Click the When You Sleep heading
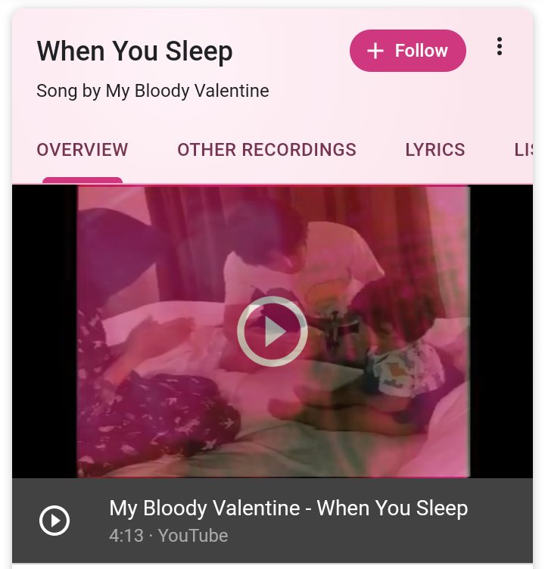Screen dimensions: 545x569 point(135,51)
